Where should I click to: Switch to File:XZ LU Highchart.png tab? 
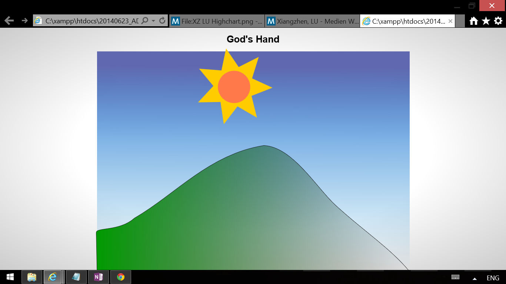[217, 21]
